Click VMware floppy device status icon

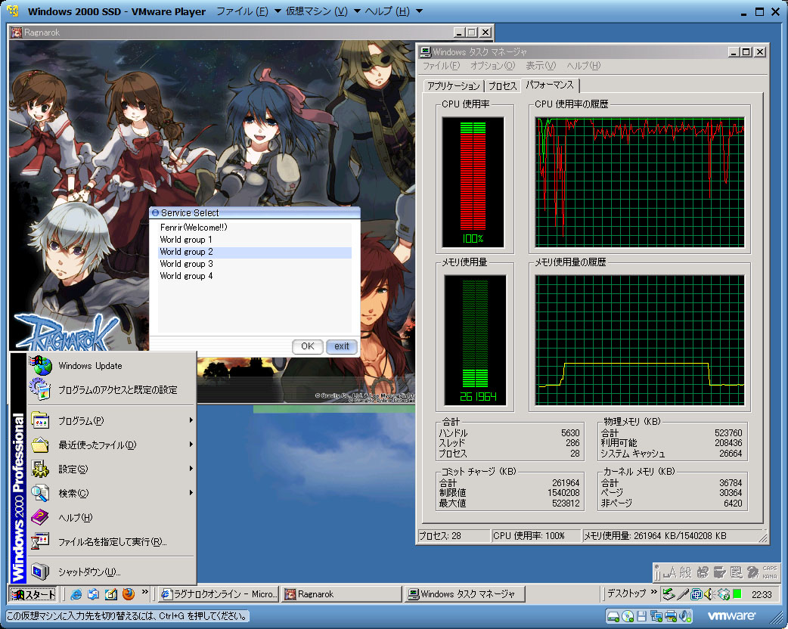coord(642,616)
